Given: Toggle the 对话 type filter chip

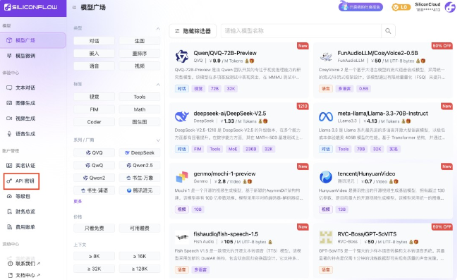Looking at the screenshot, I should click(x=94, y=41).
